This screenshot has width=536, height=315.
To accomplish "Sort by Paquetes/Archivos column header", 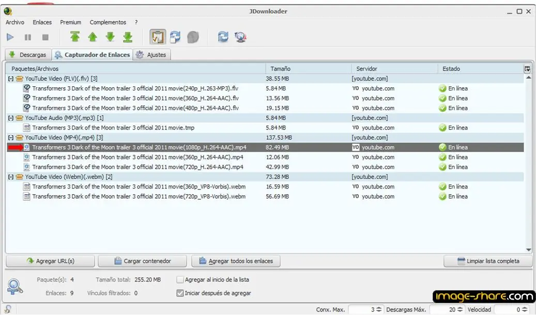I will pos(136,69).
